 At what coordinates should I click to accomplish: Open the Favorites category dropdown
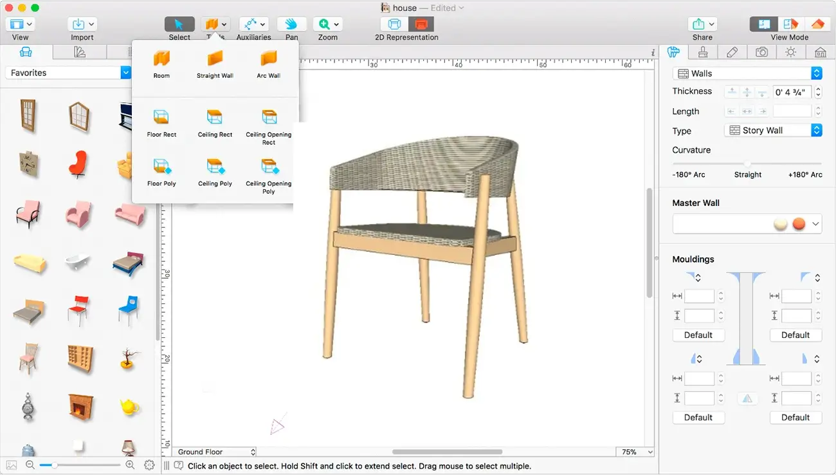(125, 72)
